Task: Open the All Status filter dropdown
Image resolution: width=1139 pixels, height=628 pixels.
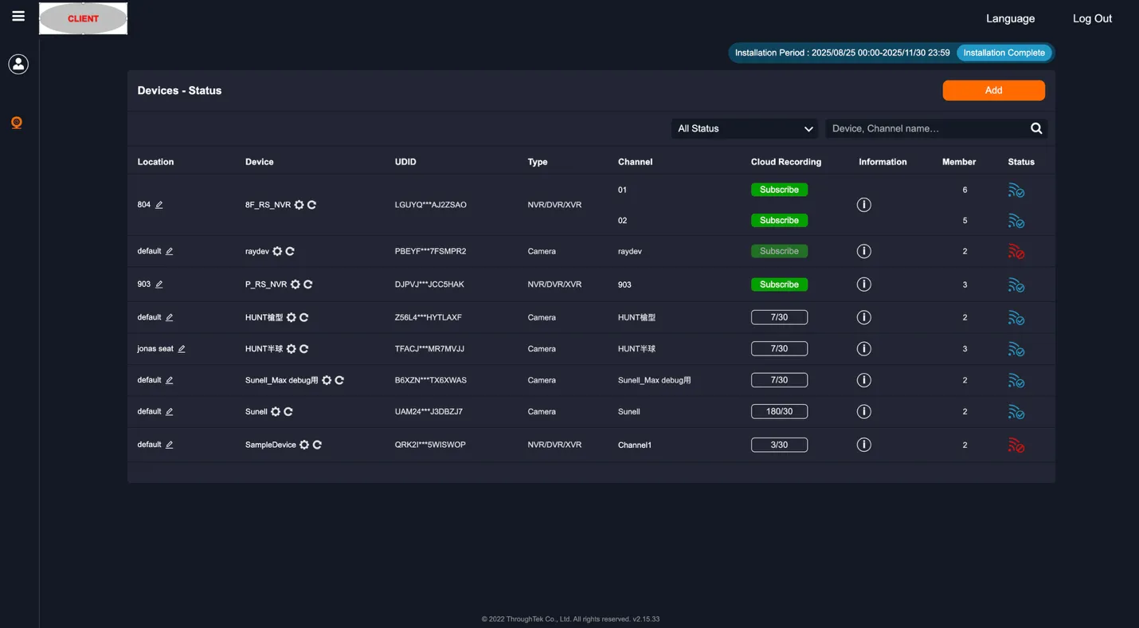Action: point(743,128)
